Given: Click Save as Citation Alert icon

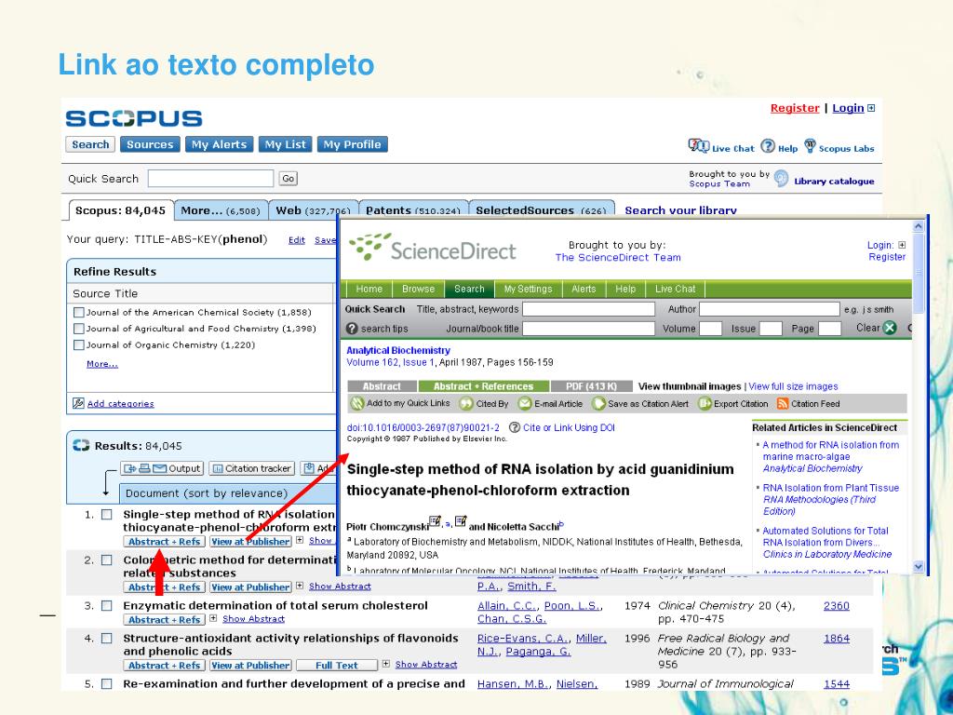Looking at the screenshot, I should (598, 404).
